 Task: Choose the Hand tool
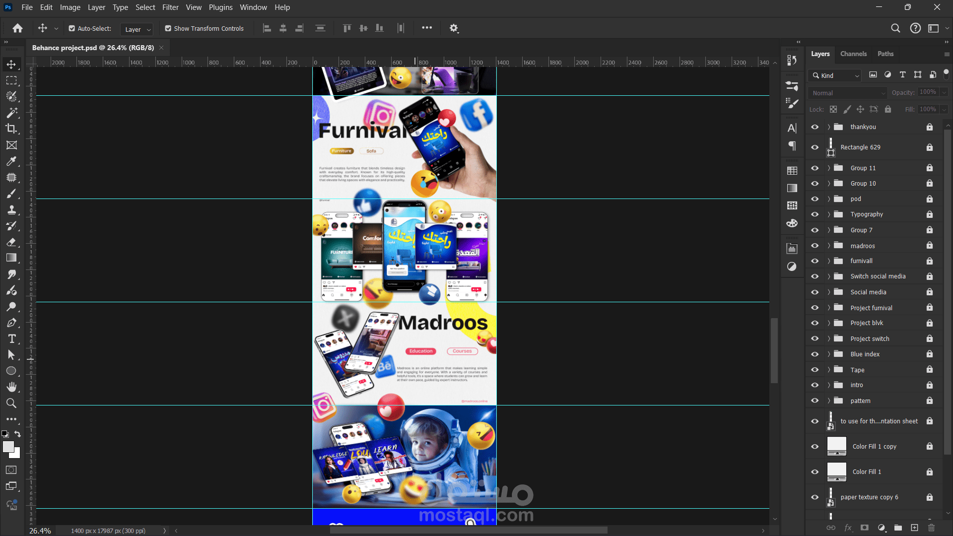tap(11, 387)
